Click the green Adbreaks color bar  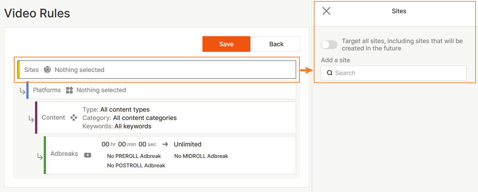point(45,155)
